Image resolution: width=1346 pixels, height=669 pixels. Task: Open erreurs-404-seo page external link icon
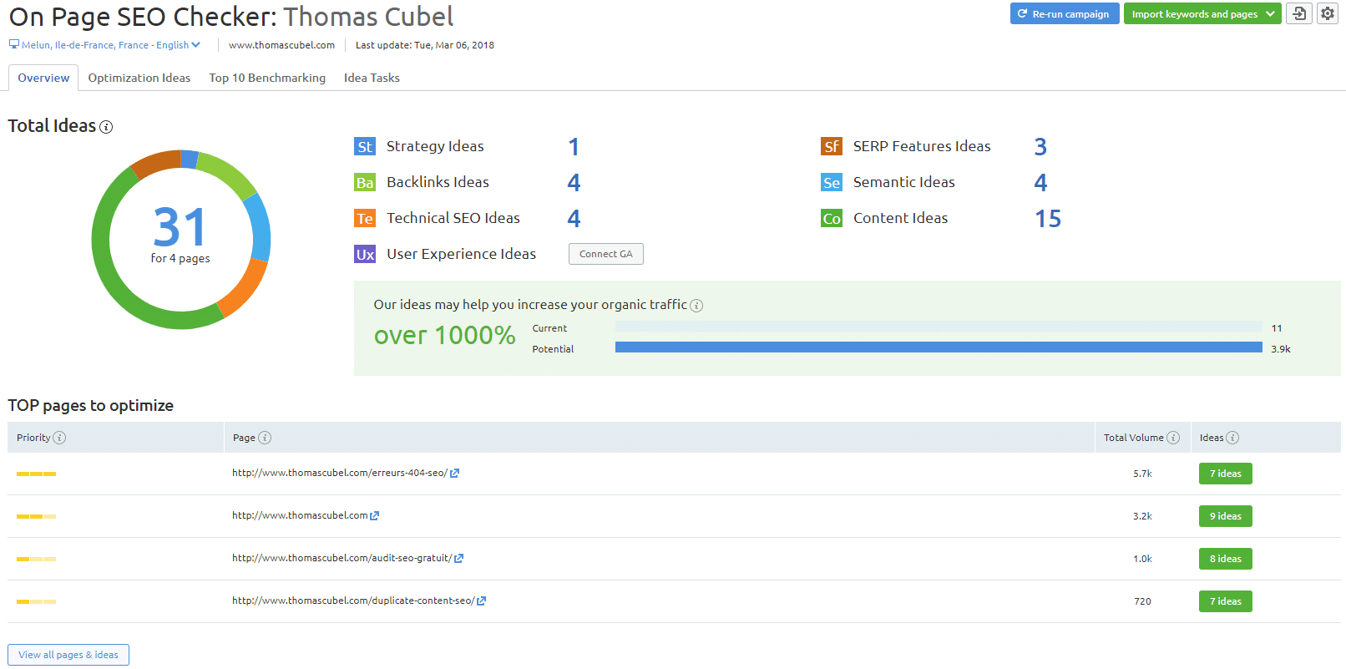coord(455,474)
